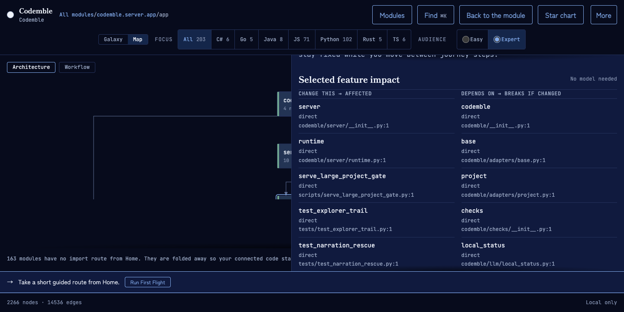Screen dimensions: 624x312
Task: Select the test_explorer_trail entry
Action: point(377,220)
